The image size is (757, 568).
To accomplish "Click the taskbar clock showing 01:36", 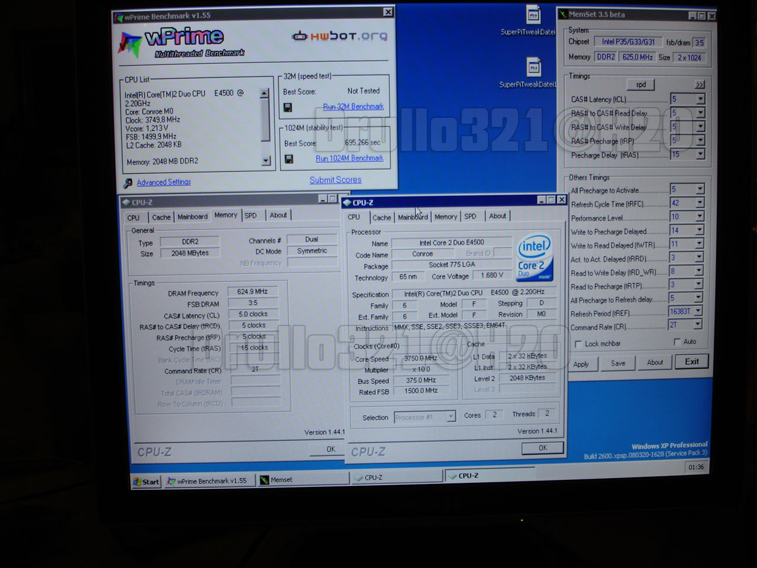I will 696,467.
